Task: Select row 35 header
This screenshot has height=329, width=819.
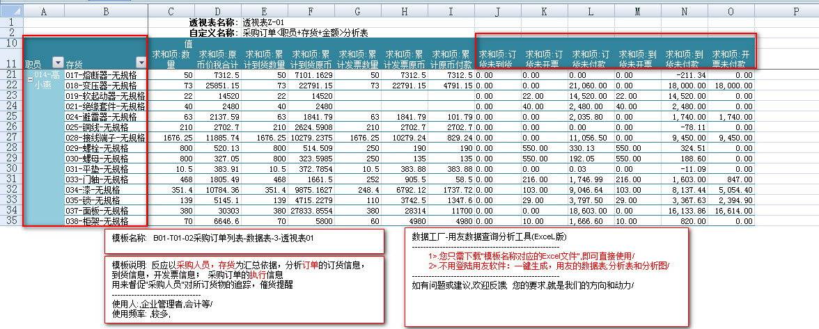Action: point(11,220)
